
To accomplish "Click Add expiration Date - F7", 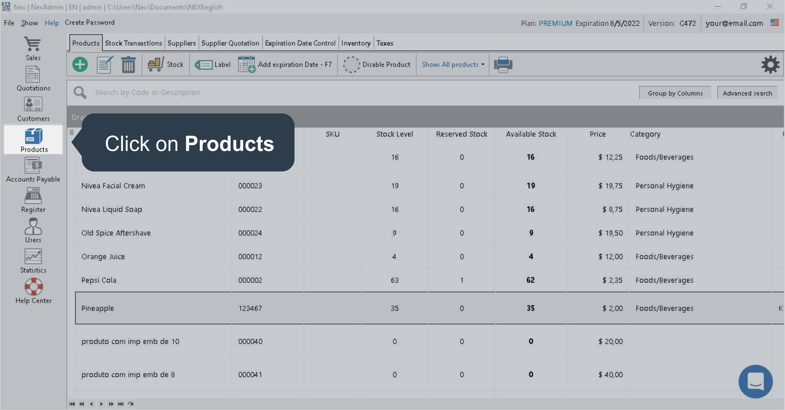I will point(285,65).
